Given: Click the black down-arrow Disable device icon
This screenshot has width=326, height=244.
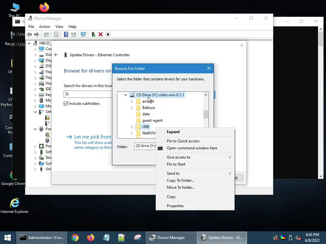Looking at the screenshot, I should tap(108, 34).
